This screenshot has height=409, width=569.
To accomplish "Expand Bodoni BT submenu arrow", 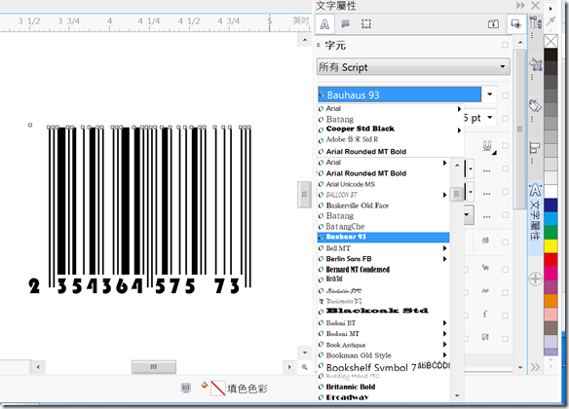I will coord(444,322).
